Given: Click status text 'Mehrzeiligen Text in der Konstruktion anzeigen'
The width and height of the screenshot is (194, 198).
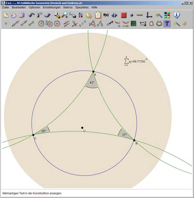Looking at the screenshot, I should [x=32, y=193].
